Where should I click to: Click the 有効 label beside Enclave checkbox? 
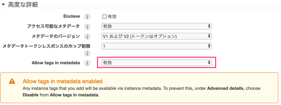[112, 17]
